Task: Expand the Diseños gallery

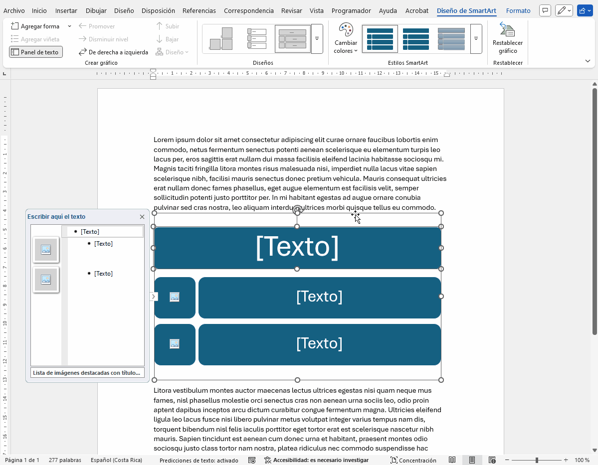Action: click(317, 38)
